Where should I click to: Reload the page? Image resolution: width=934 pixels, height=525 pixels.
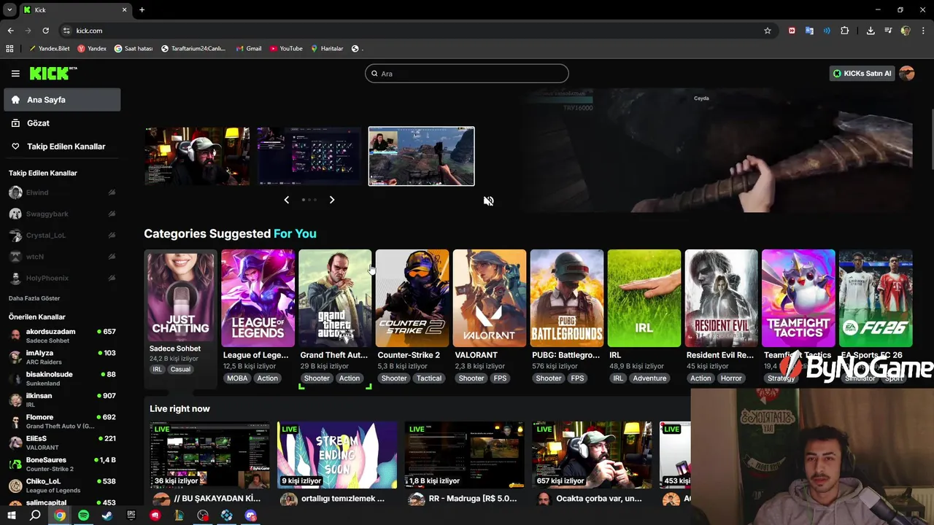point(45,31)
